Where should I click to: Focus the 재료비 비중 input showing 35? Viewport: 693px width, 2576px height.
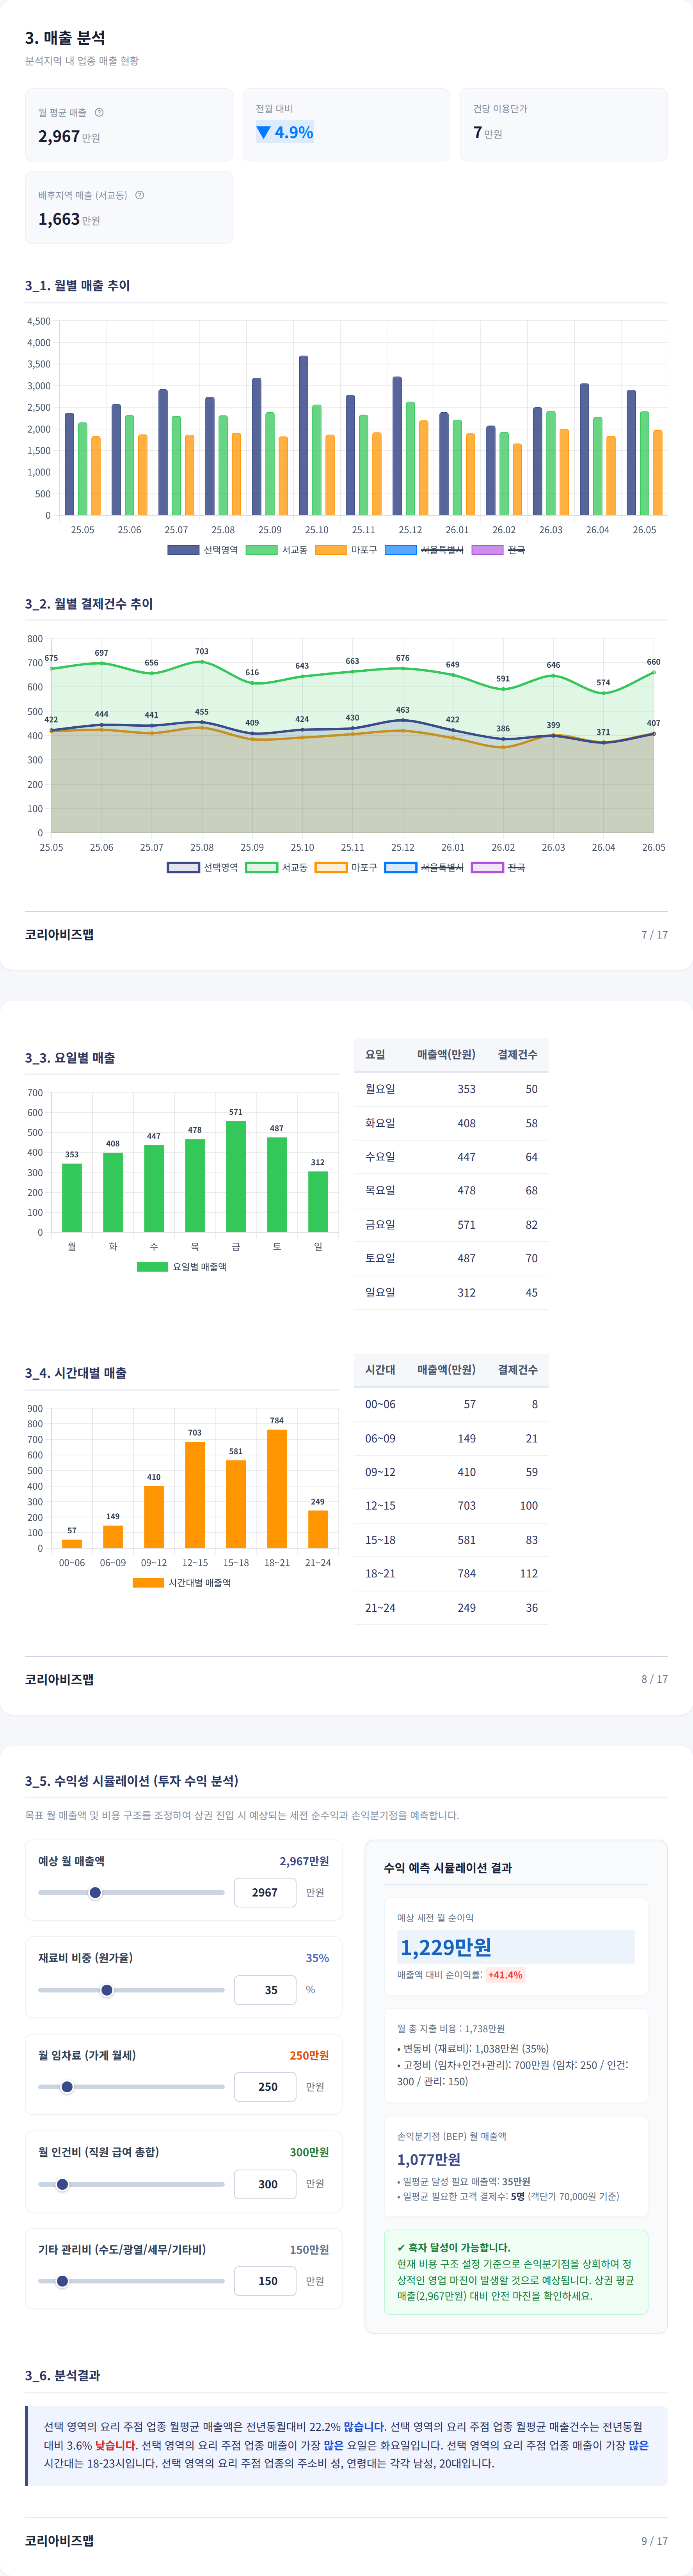[265, 1990]
